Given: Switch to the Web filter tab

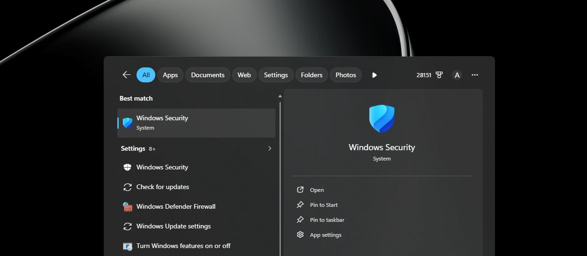Looking at the screenshot, I should pos(244,75).
